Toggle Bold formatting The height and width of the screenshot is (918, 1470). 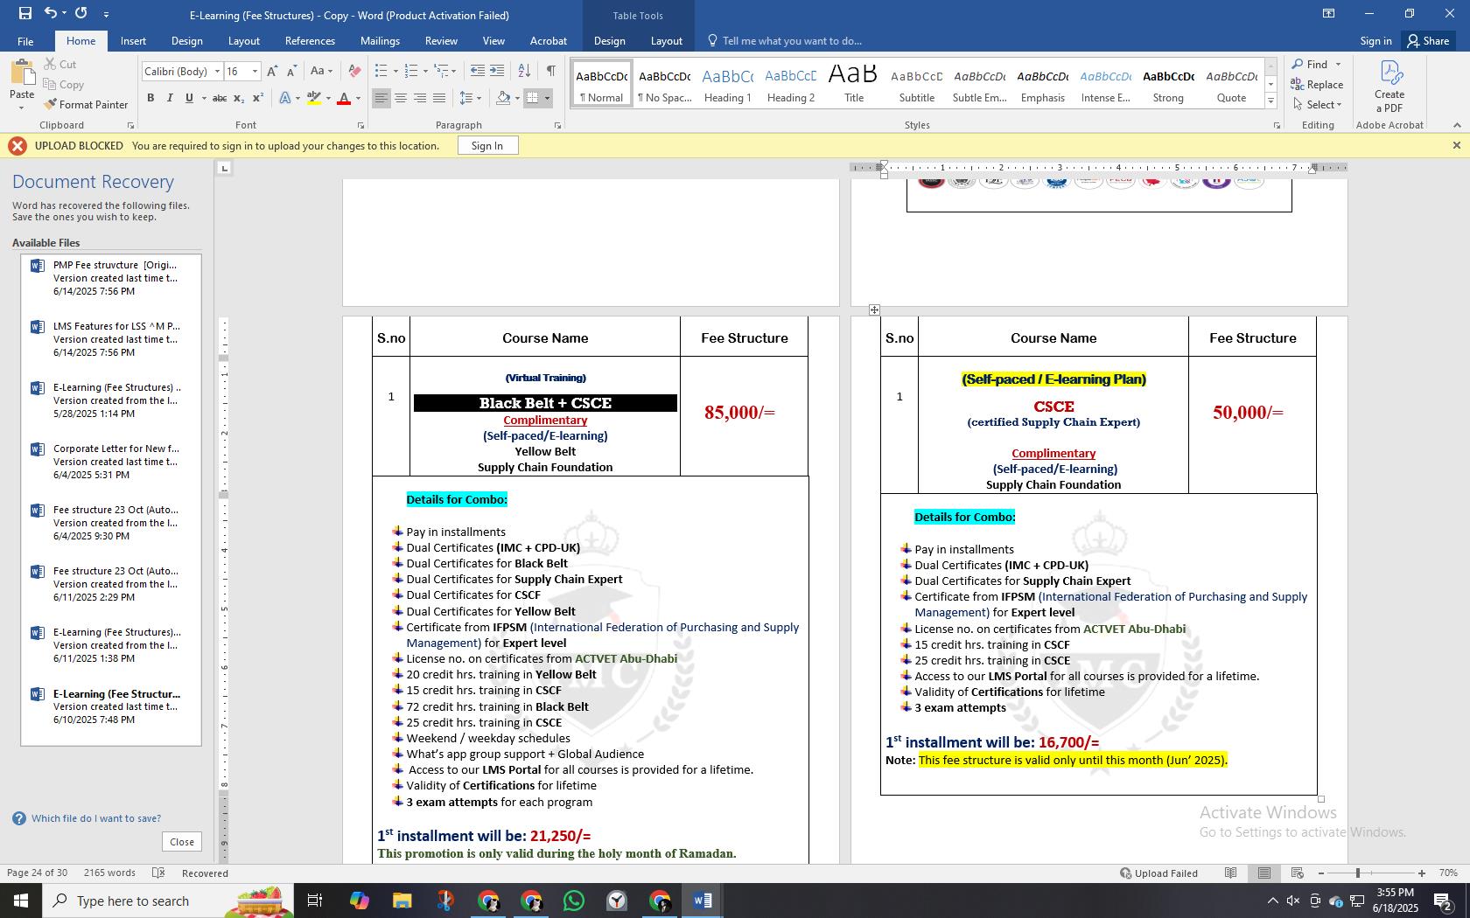[150, 99]
